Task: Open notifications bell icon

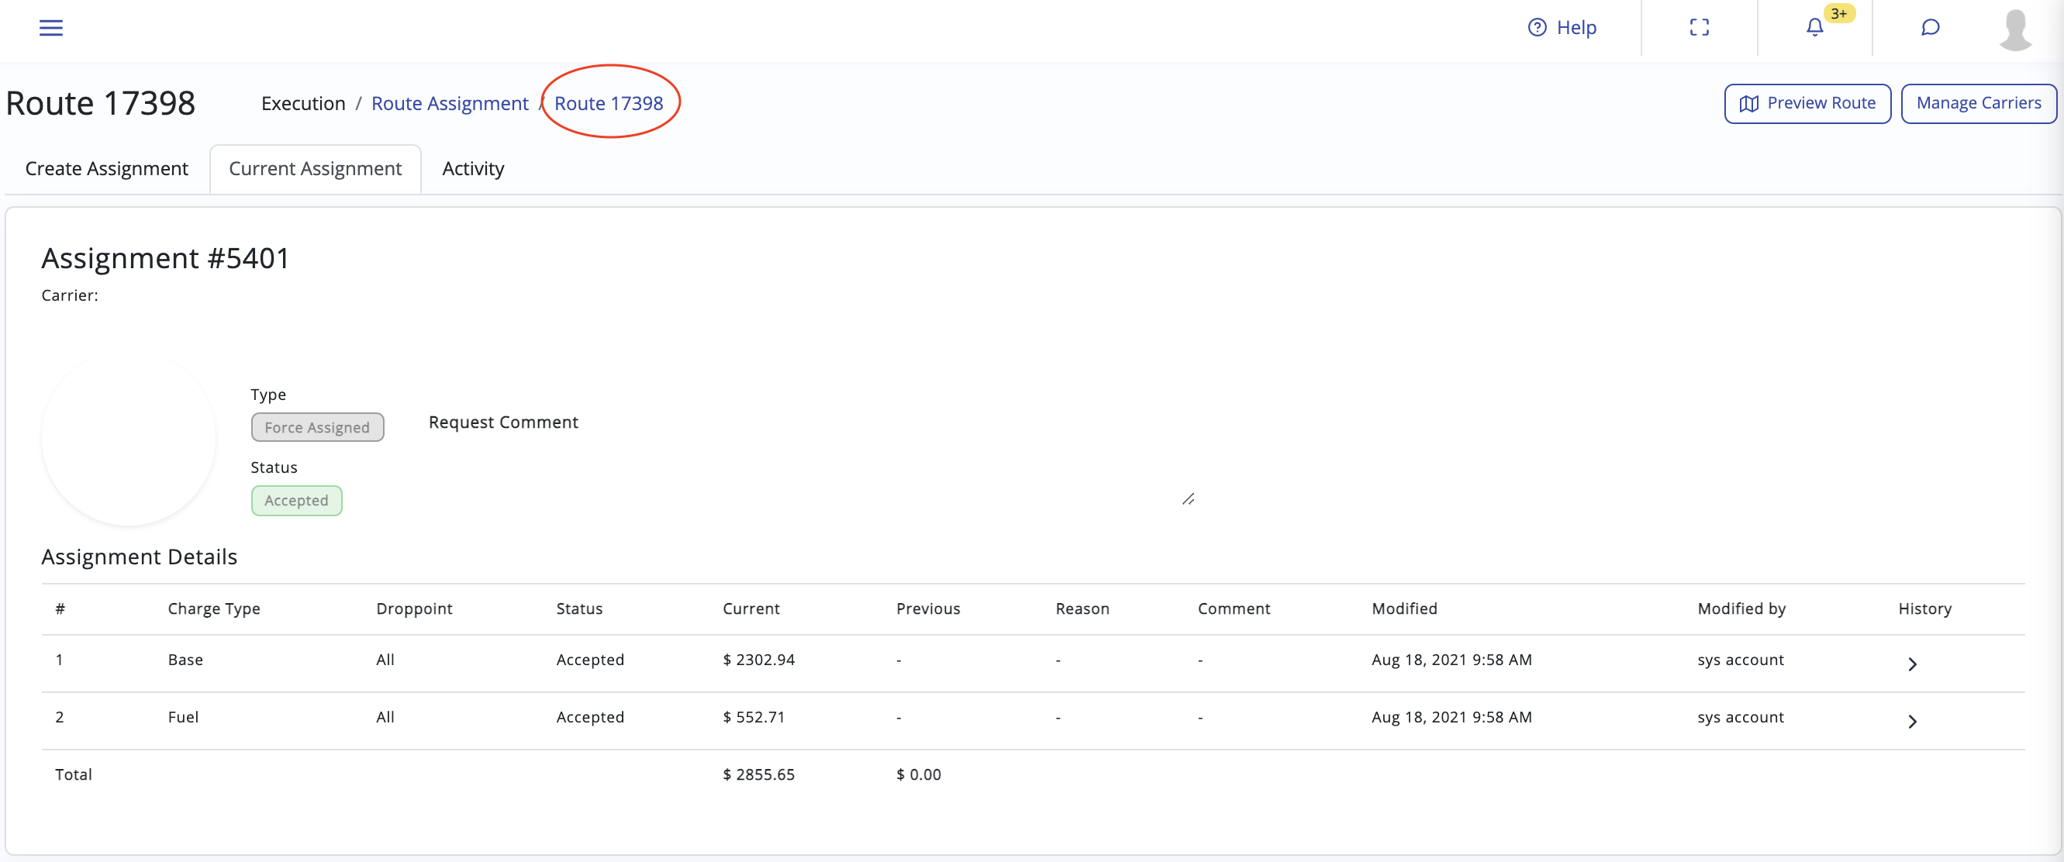Action: (1814, 28)
